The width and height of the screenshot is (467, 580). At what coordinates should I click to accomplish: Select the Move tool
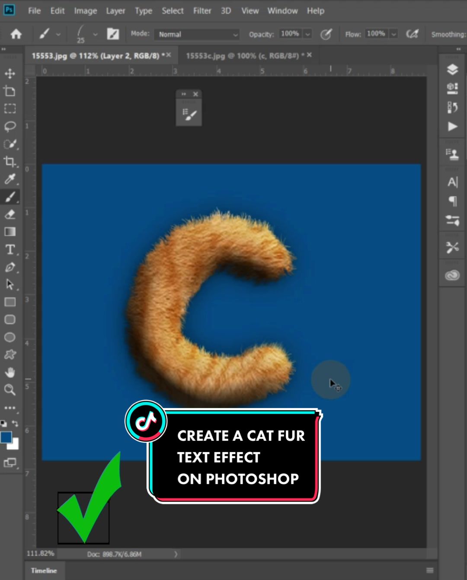10,73
